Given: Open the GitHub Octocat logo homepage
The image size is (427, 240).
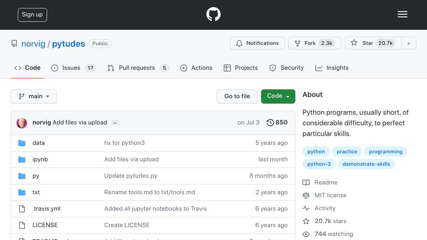Looking at the screenshot, I should point(213,14).
